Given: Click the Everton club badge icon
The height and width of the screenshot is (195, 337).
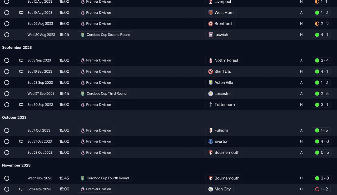Looking at the screenshot, I should pyautogui.click(x=211, y=142).
